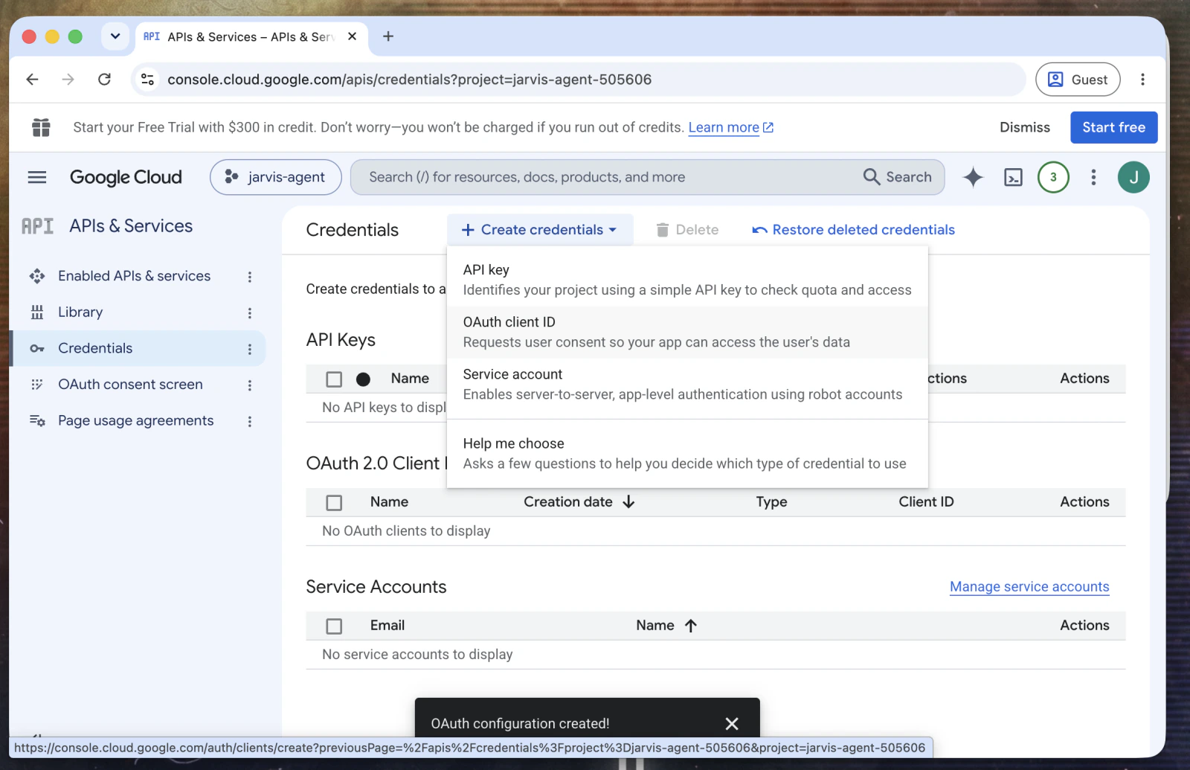Screen dimensions: 1190x770
Task: Dismiss the free trial banner
Action: (1024, 127)
